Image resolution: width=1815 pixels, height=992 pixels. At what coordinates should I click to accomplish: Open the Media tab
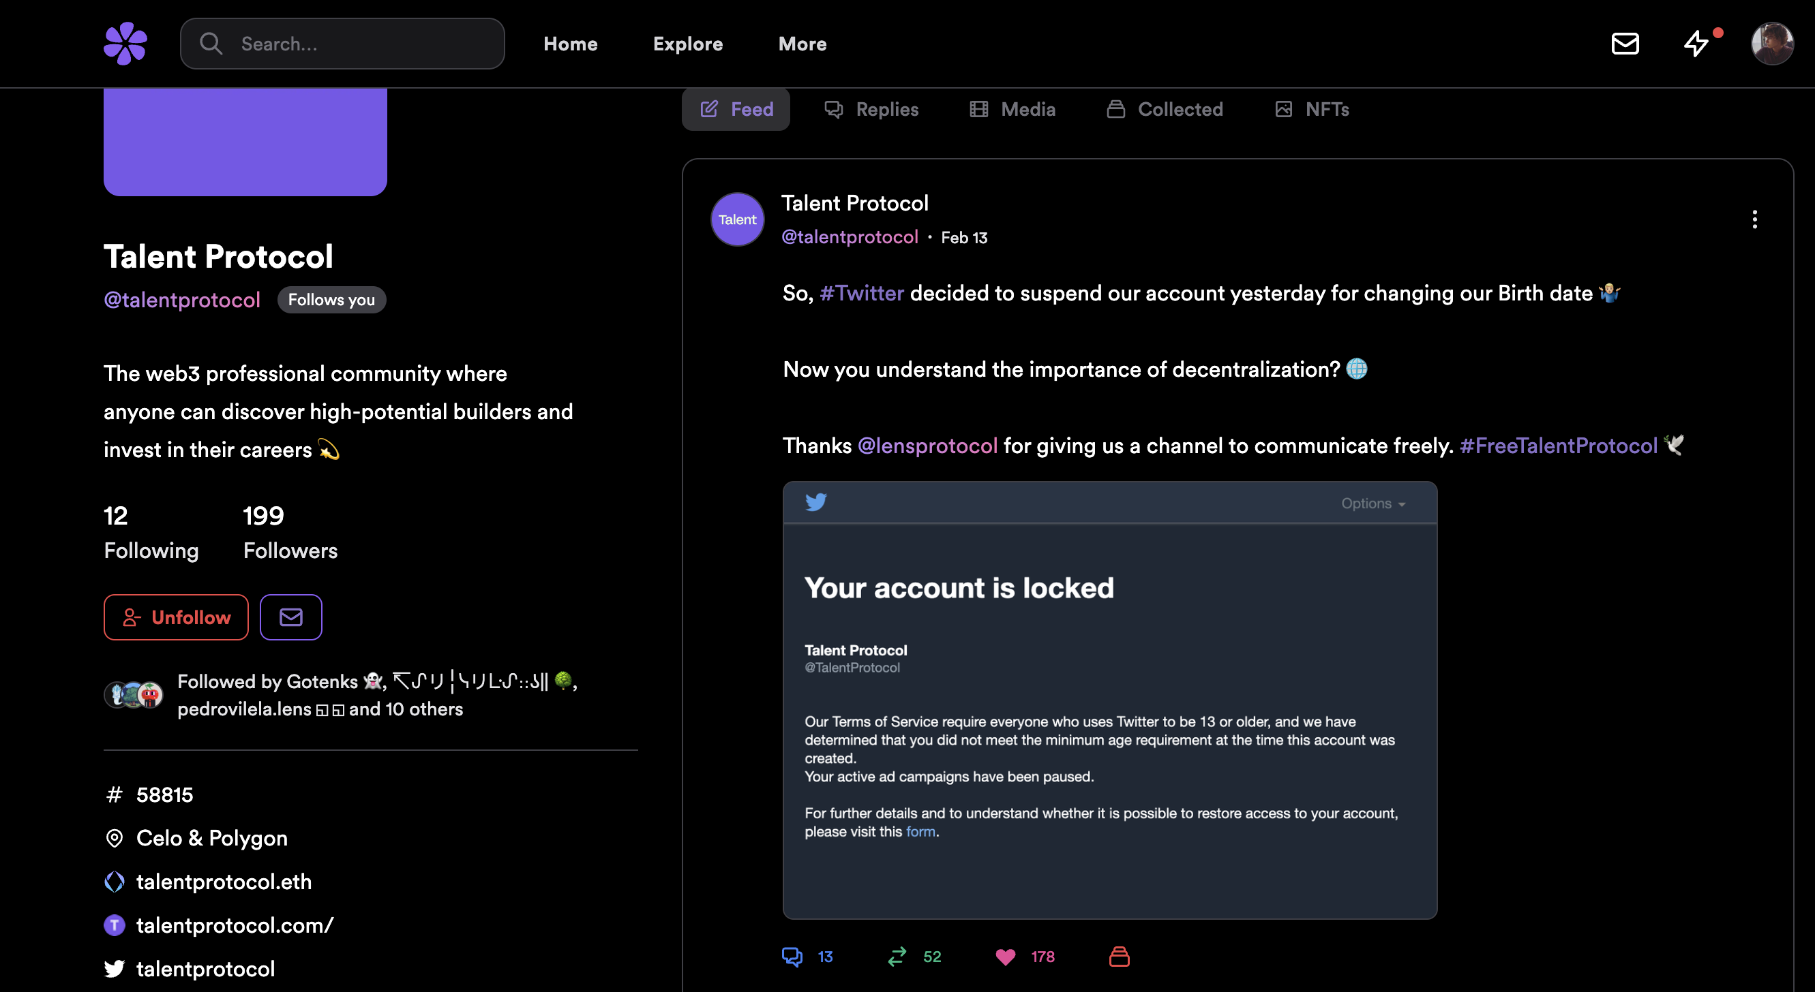[x=1012, y=109]
